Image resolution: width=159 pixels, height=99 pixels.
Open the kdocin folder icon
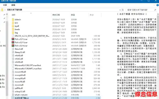point(13,19)
